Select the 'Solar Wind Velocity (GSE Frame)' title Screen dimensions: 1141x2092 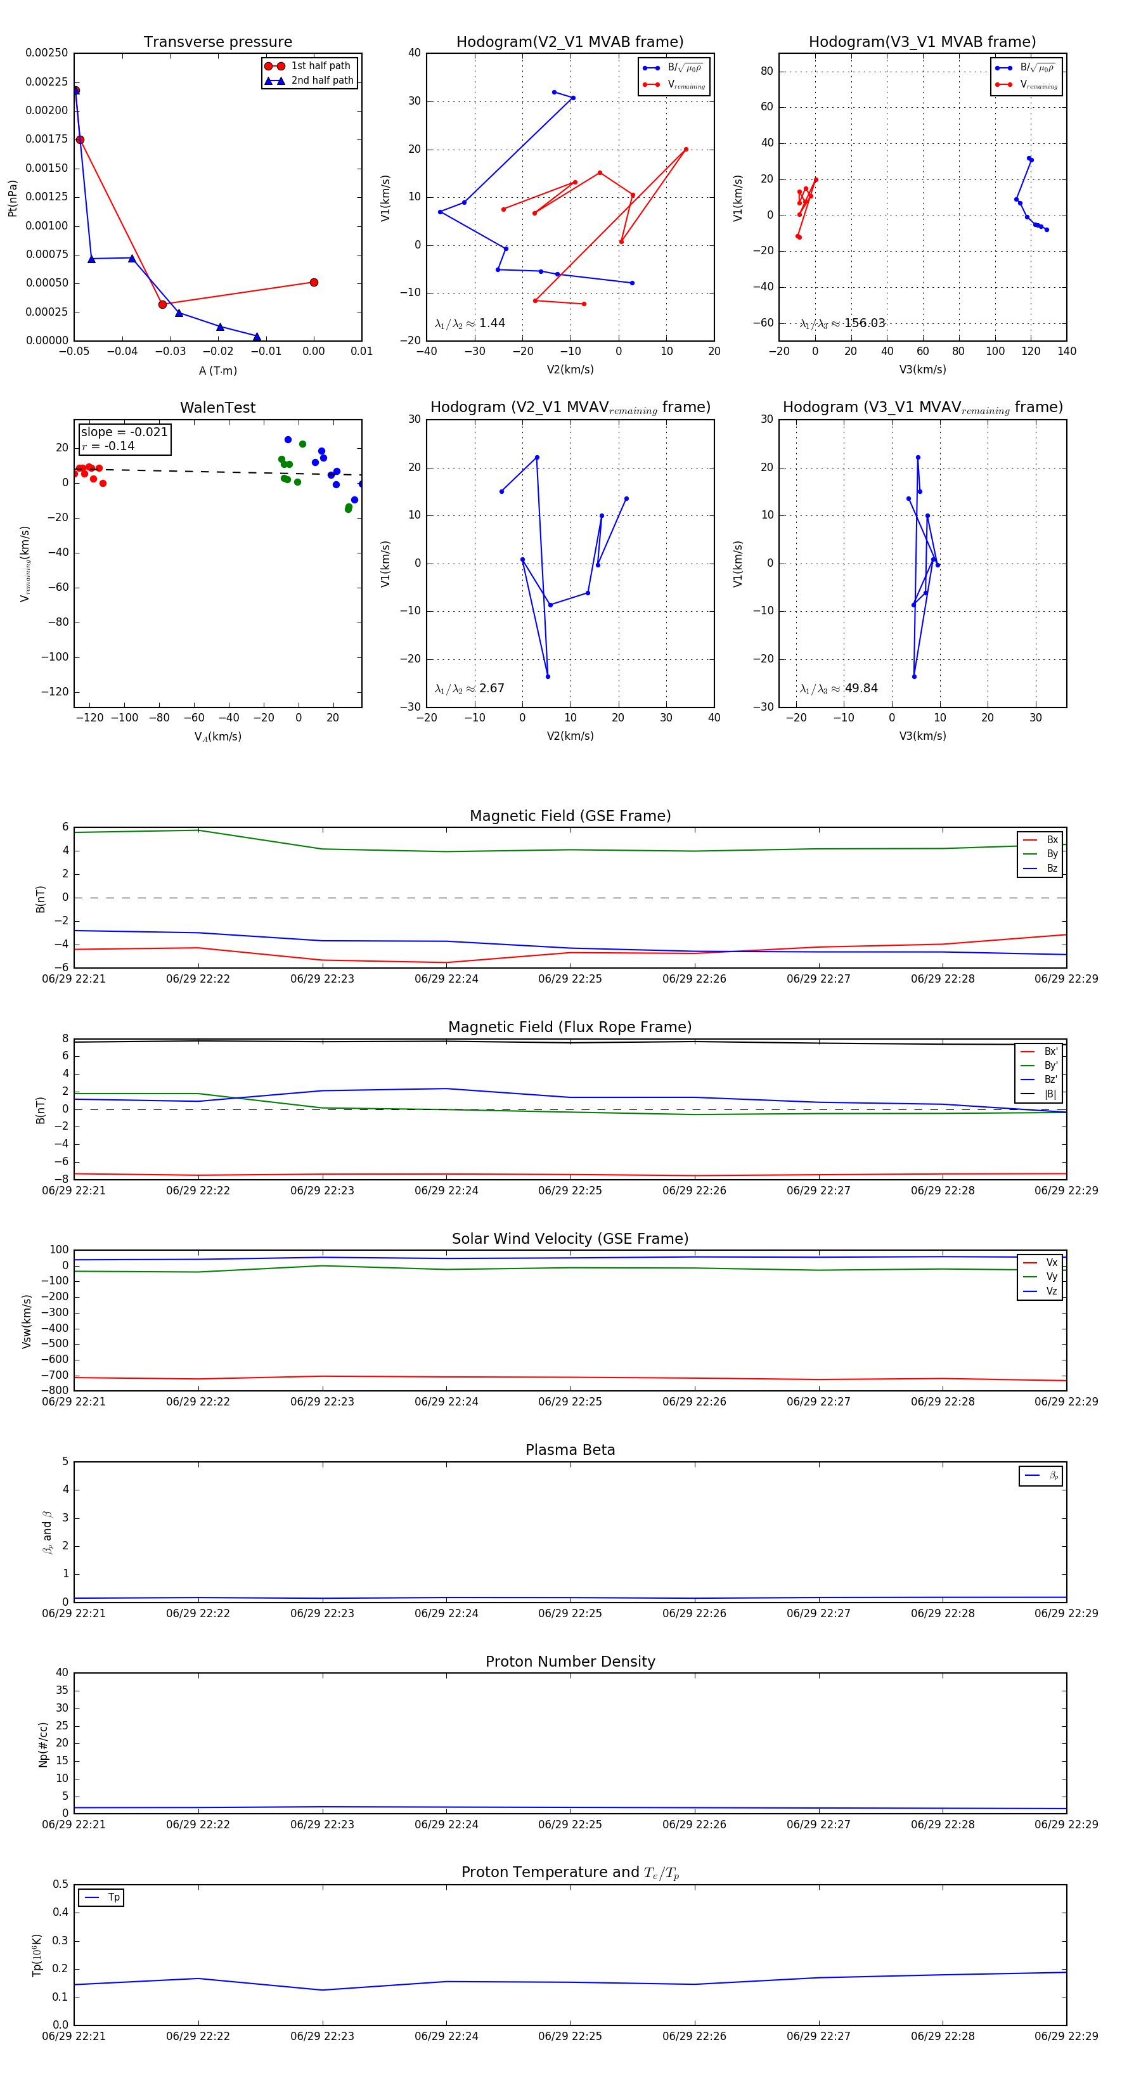pyautogui.click(x=570, y=1239)
